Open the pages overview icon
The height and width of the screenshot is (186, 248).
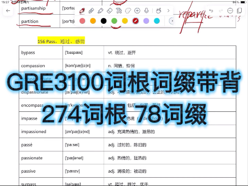pos(240,11)
